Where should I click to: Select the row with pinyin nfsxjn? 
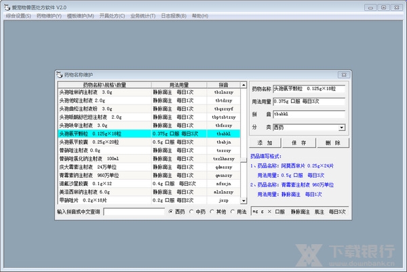point(149,184)
